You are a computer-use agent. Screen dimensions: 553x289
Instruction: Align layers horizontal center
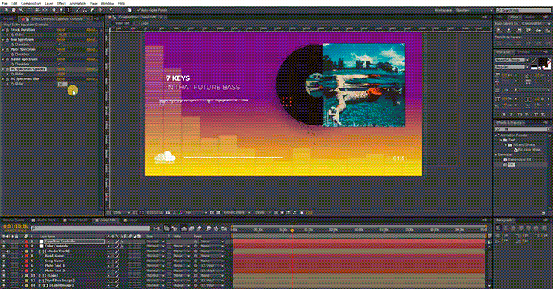(508, 30)
